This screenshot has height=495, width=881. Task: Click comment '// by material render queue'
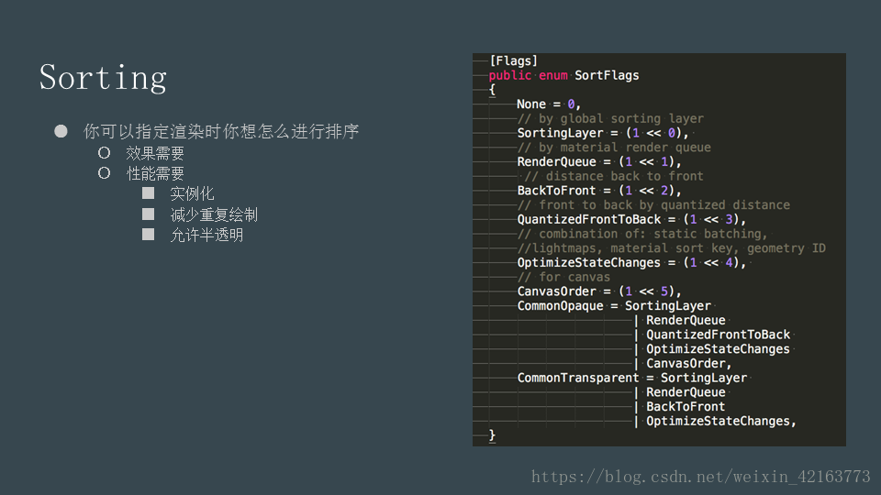(614, 148)
